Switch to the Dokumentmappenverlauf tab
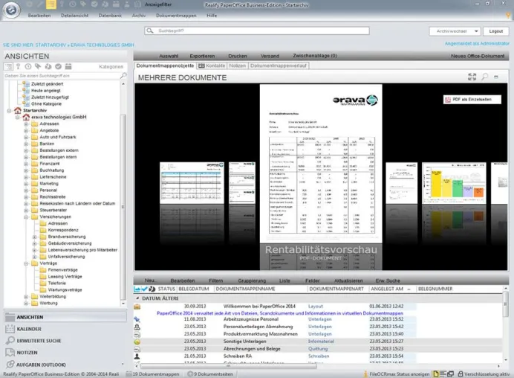The height and width of the screenshot is (378, 514). pyautogui.click(x=279, y=65)
